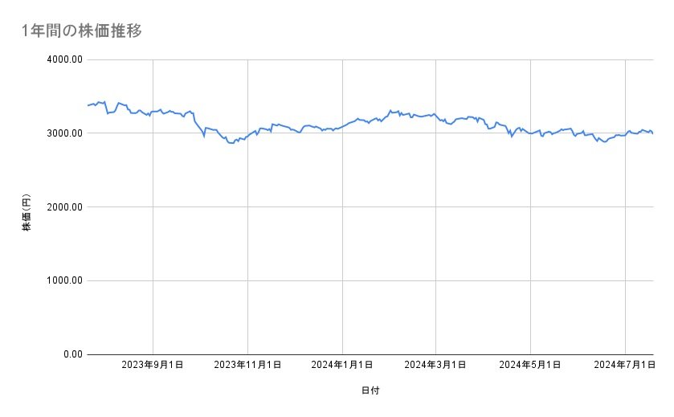This screenshot has width=674, height=417.
Task: Click the vertical gridline above 2023年9月1日
Action: [x=153, y=241]
